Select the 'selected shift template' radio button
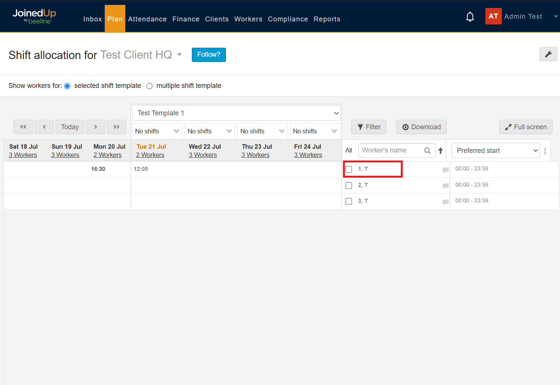The height and width of the screenshot is (385, 560). (67, 86)
